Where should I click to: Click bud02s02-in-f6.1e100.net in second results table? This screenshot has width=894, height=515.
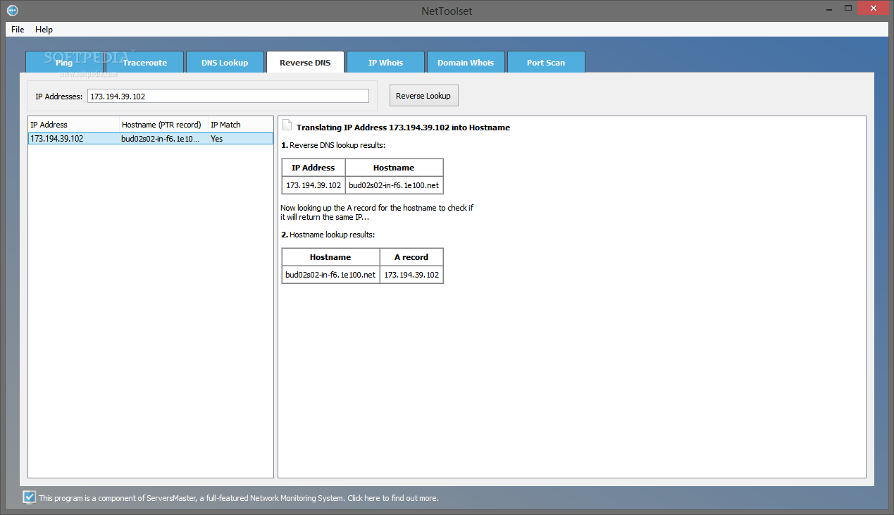pos(330,275)
